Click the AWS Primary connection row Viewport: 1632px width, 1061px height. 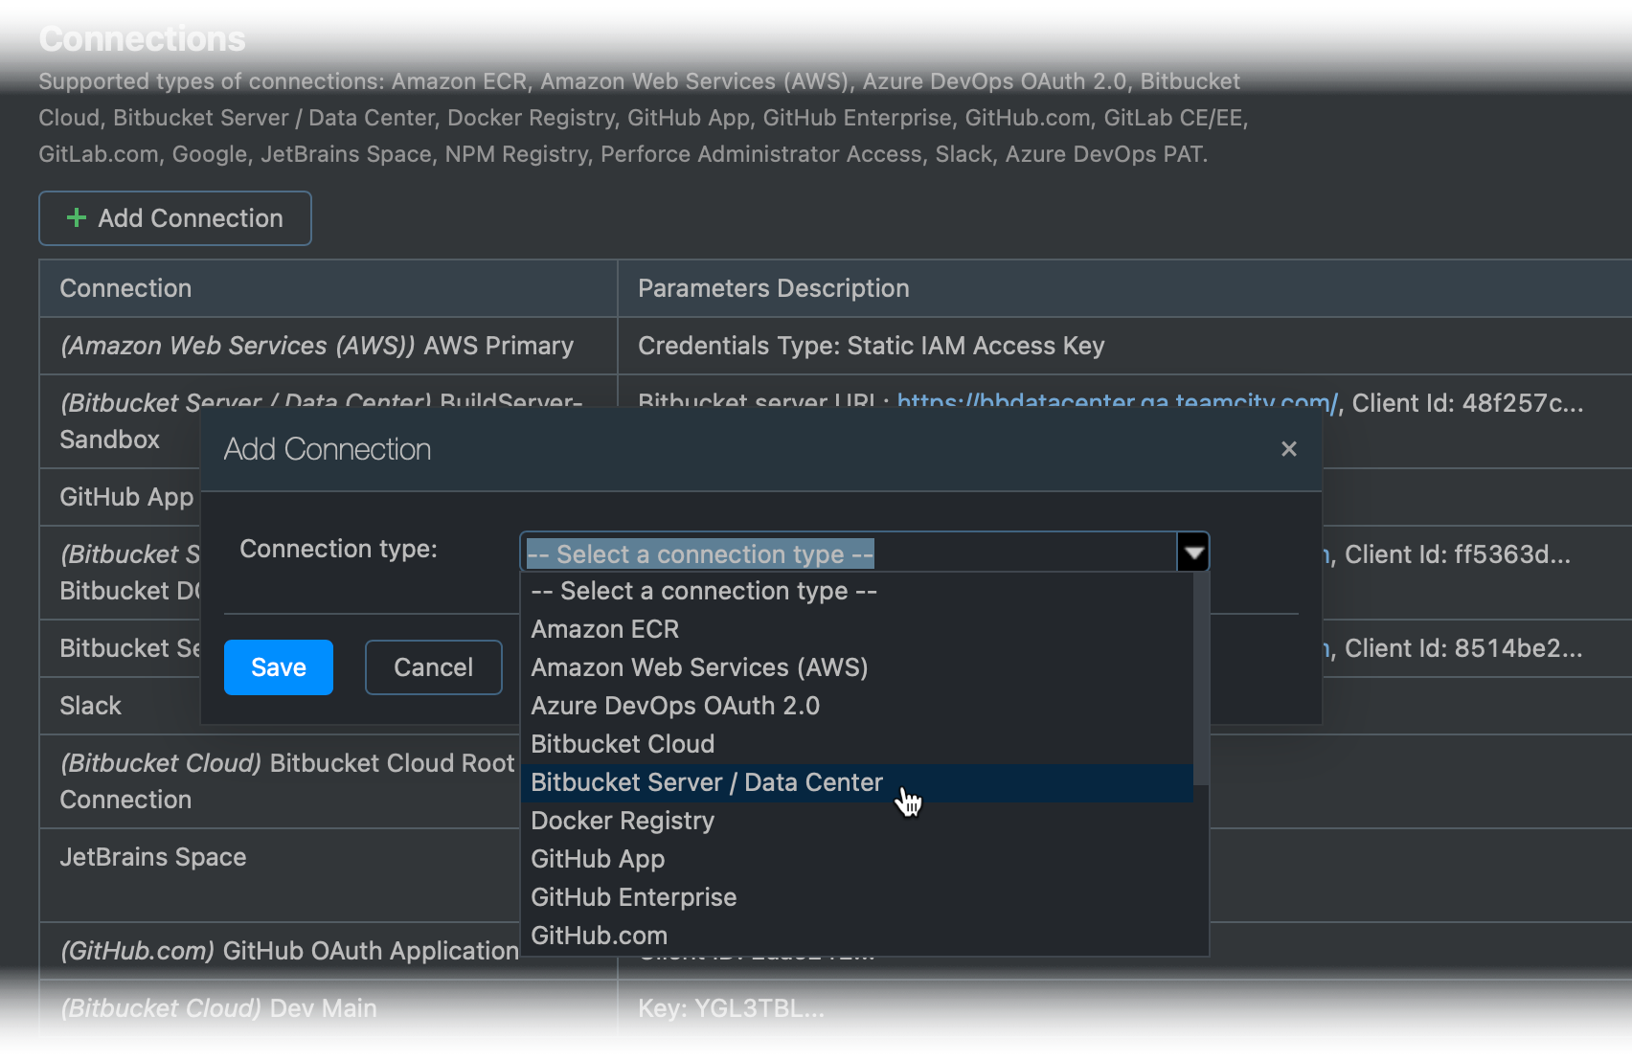[x=317, y=346]
